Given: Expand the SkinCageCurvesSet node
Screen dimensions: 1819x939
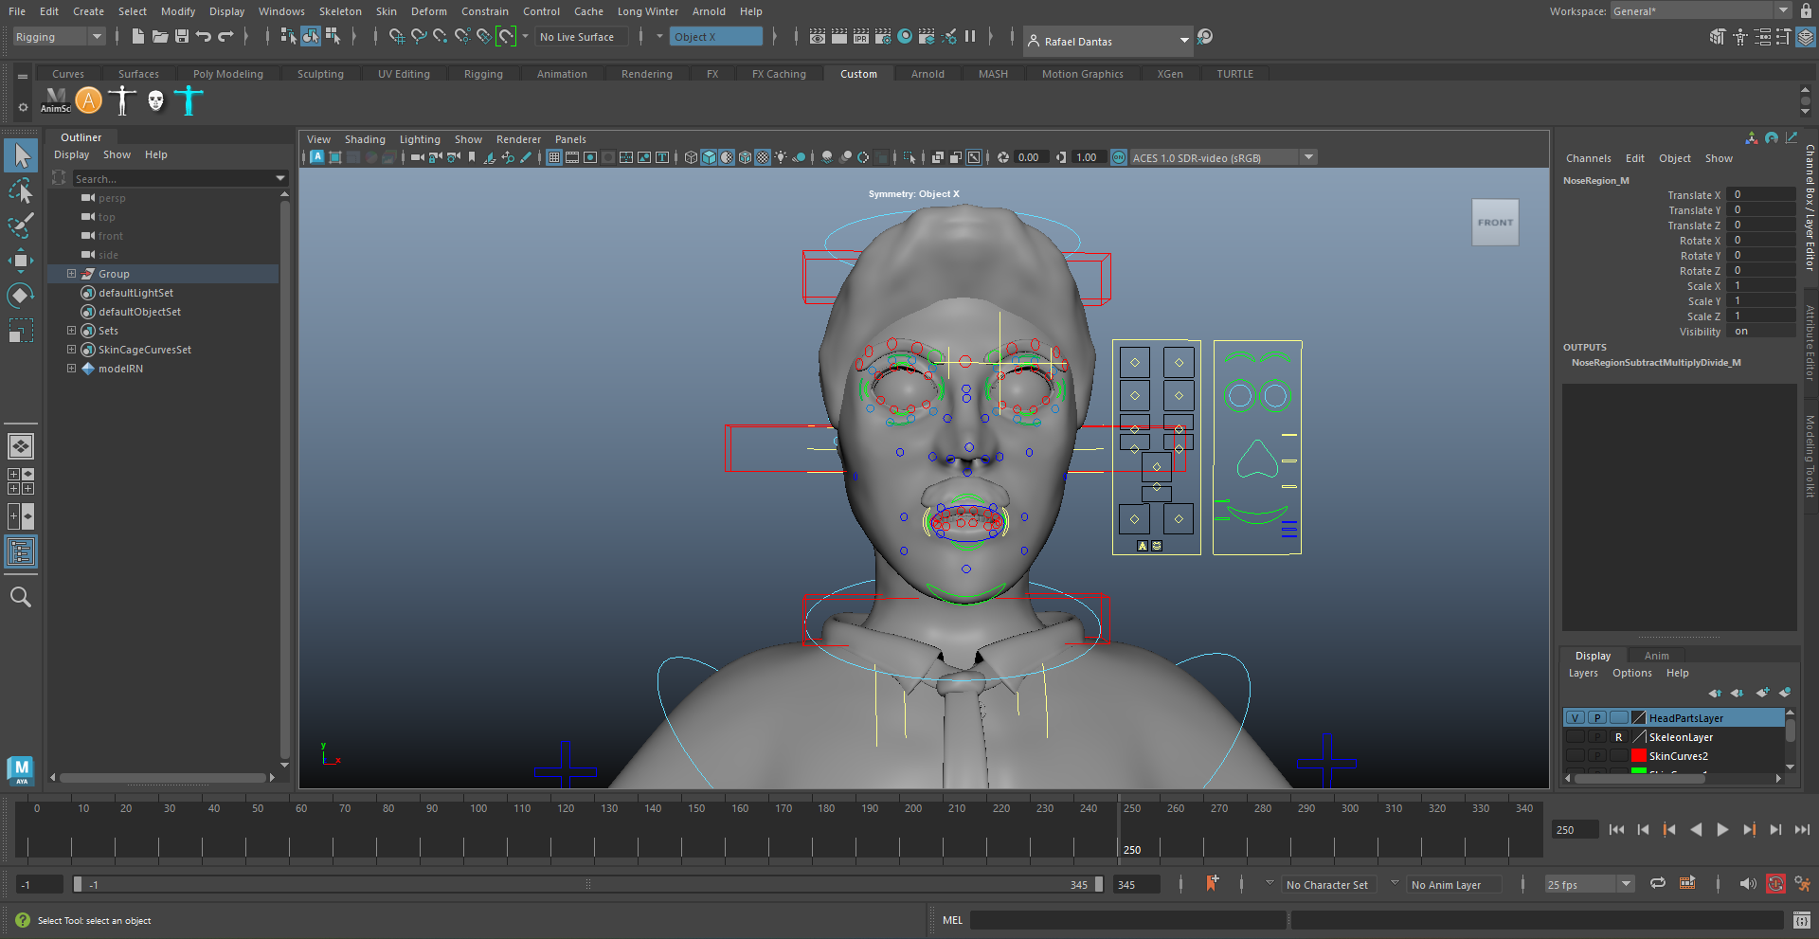Looking at the screenshot, I should tap(71, 350).
